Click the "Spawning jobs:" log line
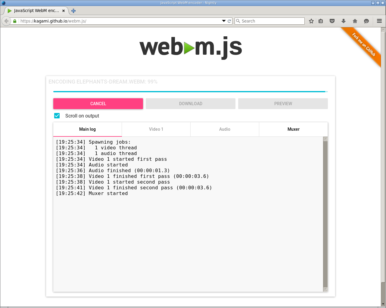Image resolution: width=386 pixels, height=308 pixels. tap(93, 142)
